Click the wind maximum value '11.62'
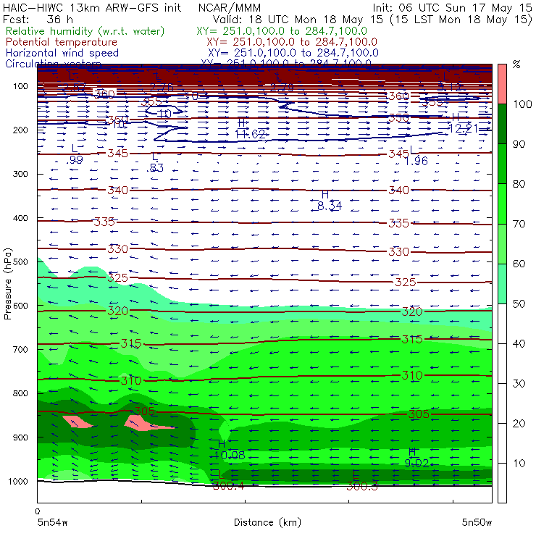536x536 pixels. [251, 134]
